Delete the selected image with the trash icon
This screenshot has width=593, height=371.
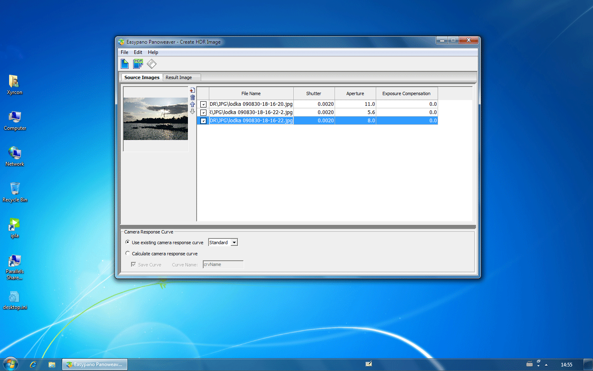click(x=192, y=98)
